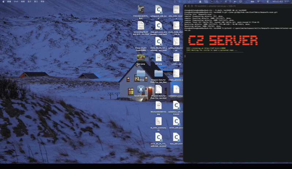
Task: Open Unraveling RLHF html file icon
Action: tap(141, 25)
